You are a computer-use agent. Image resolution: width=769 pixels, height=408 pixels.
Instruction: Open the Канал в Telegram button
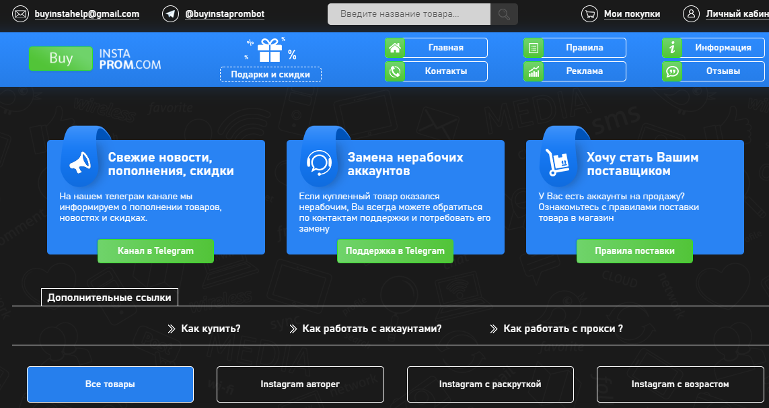(x=155, y=250)
